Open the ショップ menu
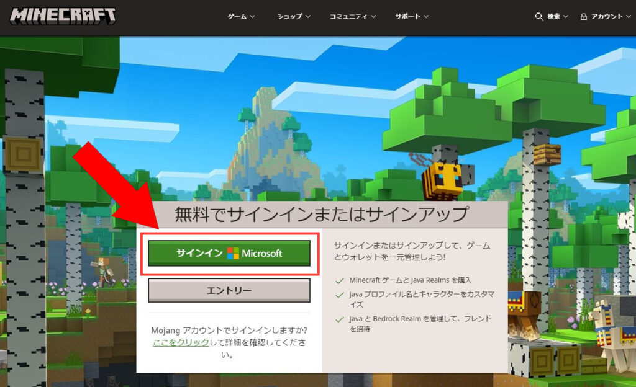Image resolution: width=636 pixels, height=387 pixels. pyautogui.click(x=294, y=17)
